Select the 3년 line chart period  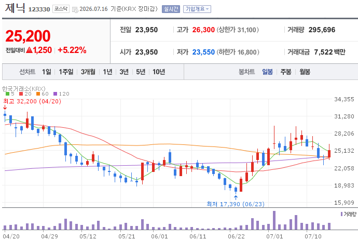coord(124,72)
